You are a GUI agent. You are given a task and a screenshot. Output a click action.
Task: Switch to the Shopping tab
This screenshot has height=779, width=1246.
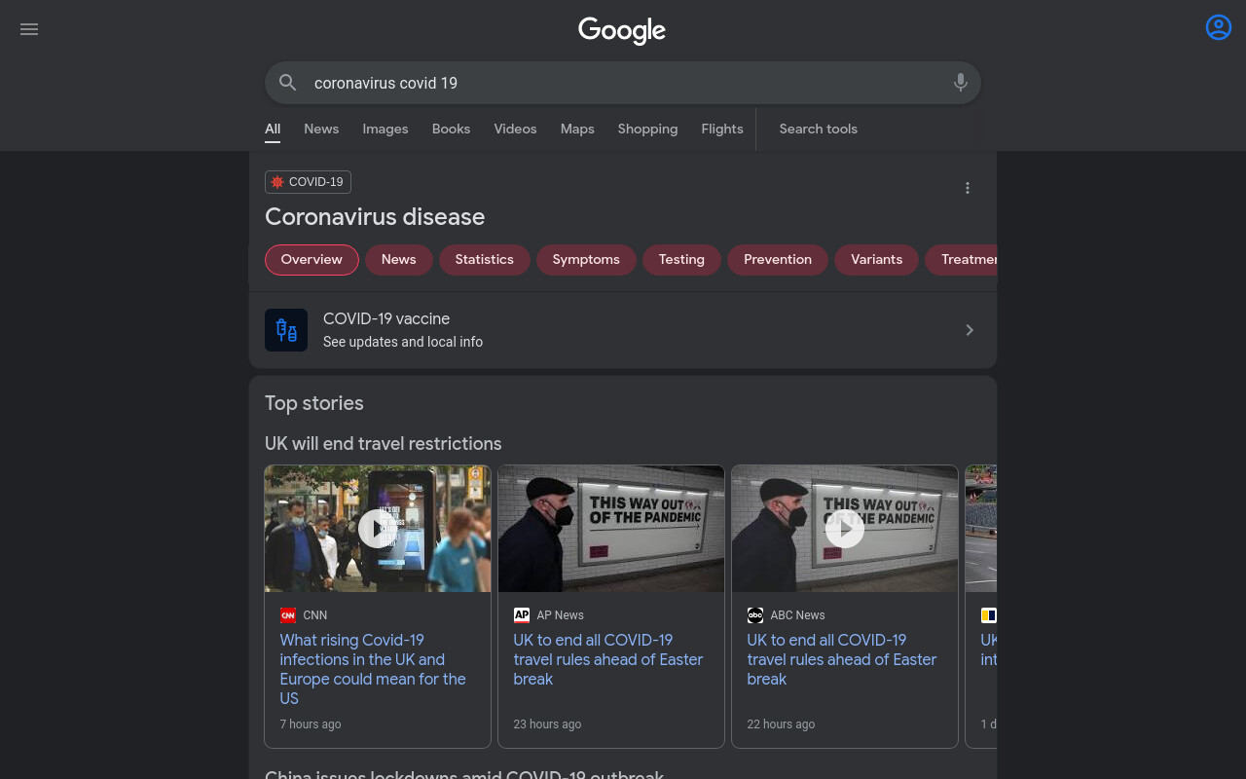(647, 129)
